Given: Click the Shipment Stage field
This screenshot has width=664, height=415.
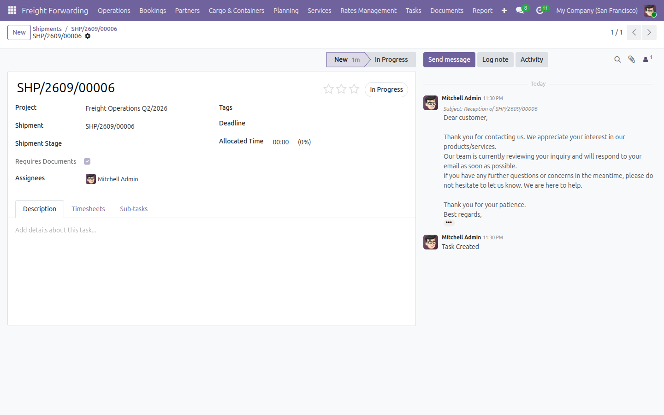Looking at the screenshot, I should pyautogui.click(x=145, y=144).
